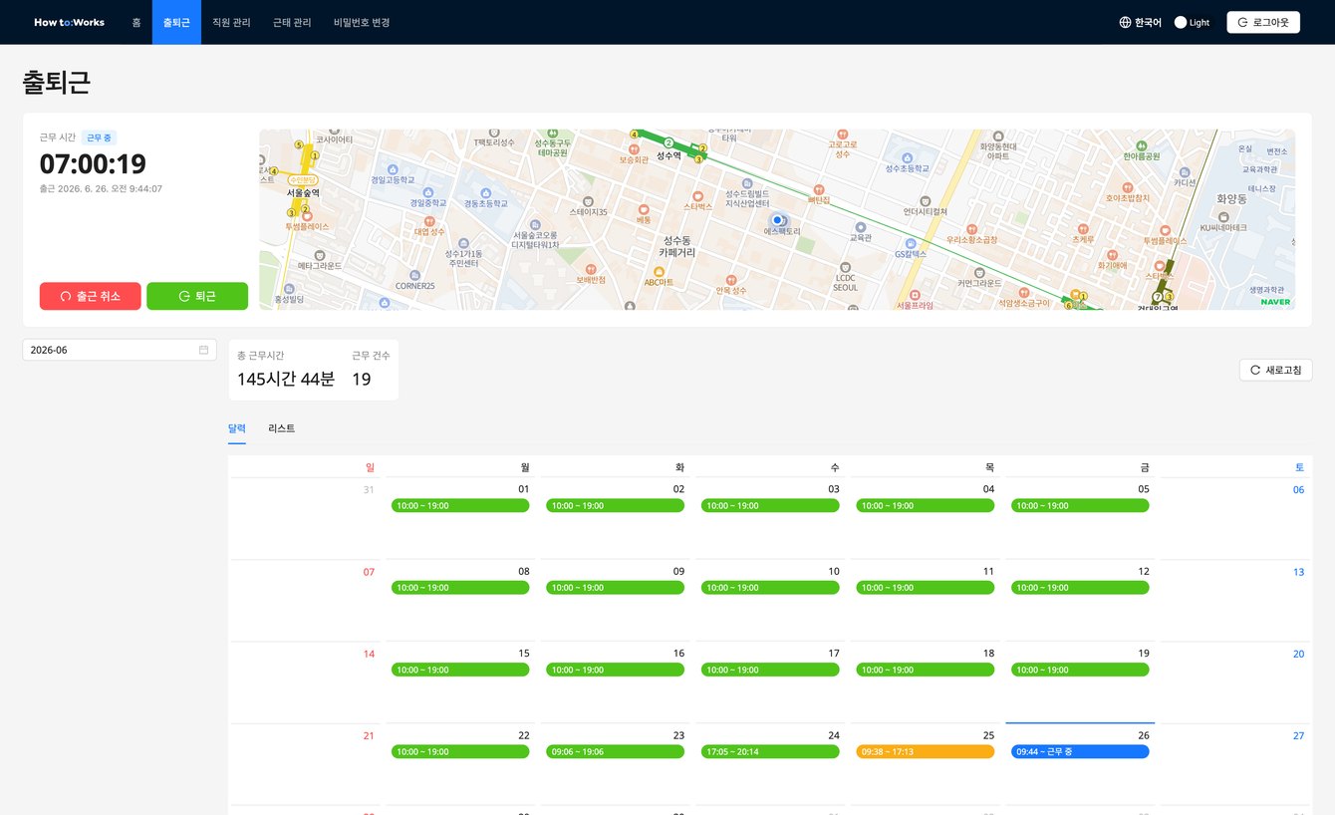Click the 교육관 map marker
The image size is (1335, 815).
pos(861,227)
